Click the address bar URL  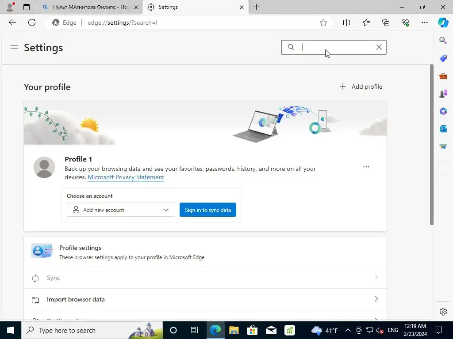(x=123, y=23)
